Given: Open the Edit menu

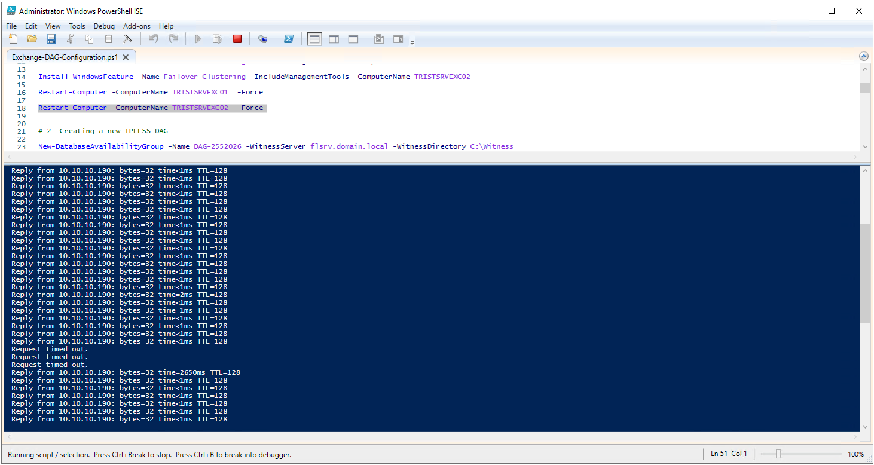Looking at the screenshot, I should tap(31, 26).
